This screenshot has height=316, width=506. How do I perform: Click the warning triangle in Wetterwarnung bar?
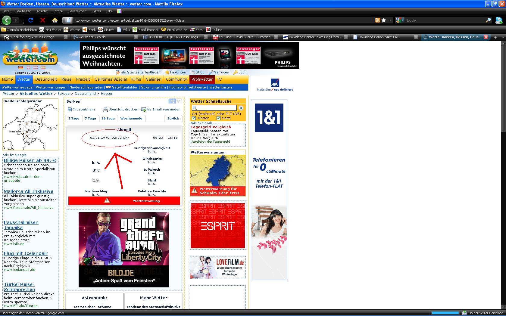point(107,201)
